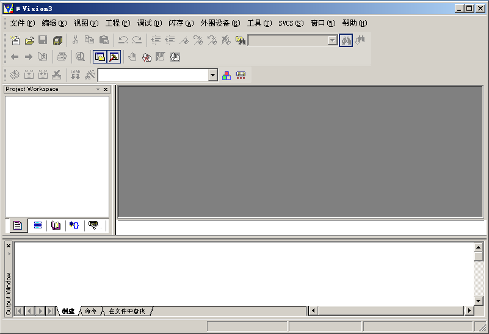
Task: Close the Project Workspace panel
Action: [106, 90]
